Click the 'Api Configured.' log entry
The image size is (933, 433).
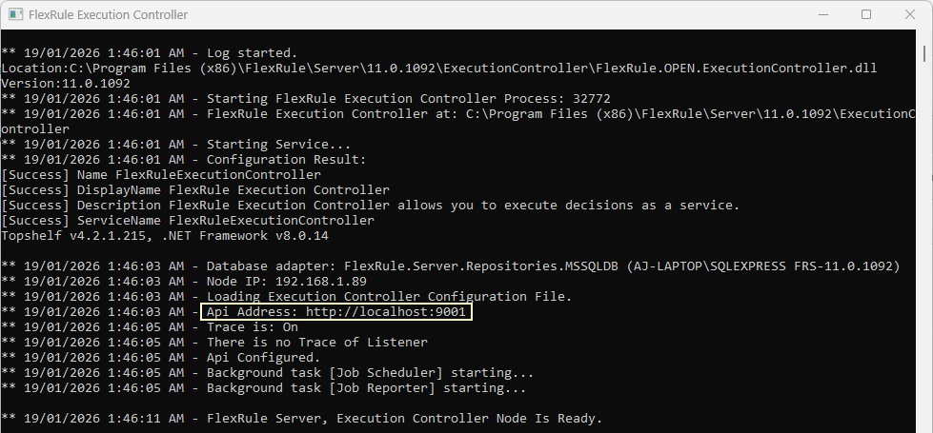[x=161, y=358]
